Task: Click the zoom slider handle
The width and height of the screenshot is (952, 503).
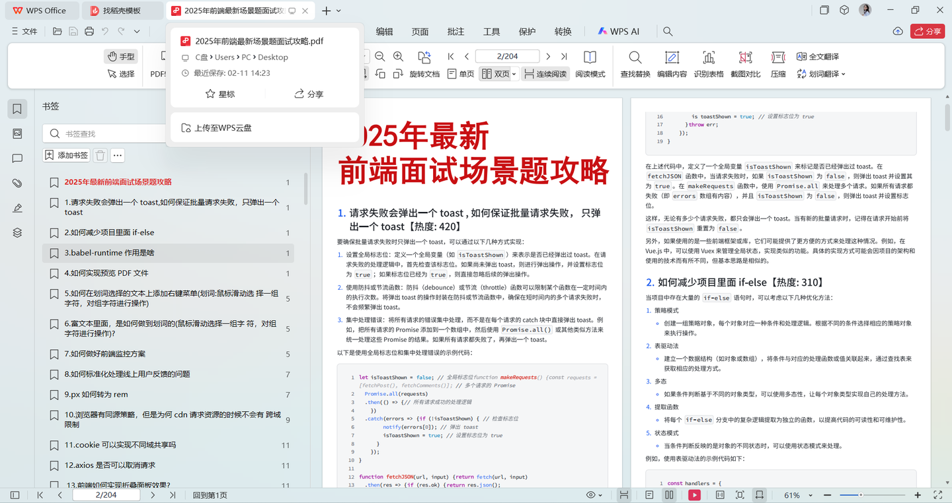Action: click(860, 494)
